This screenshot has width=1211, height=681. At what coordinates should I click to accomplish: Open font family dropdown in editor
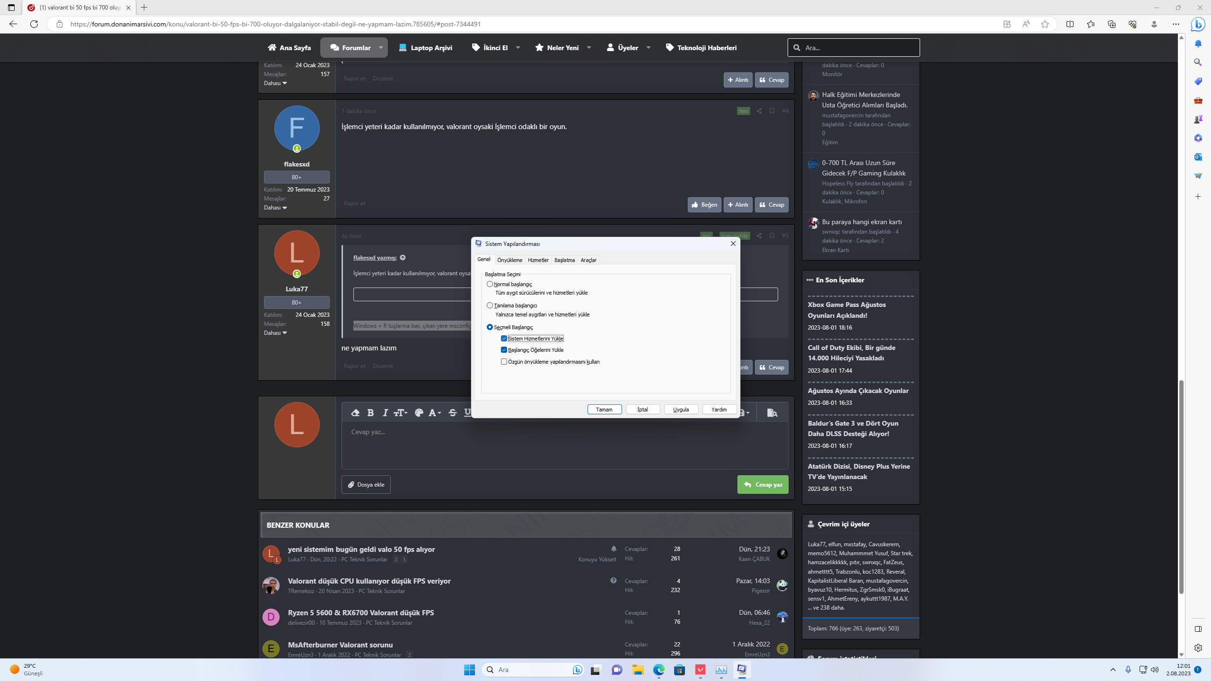click(x=435, y=413)
